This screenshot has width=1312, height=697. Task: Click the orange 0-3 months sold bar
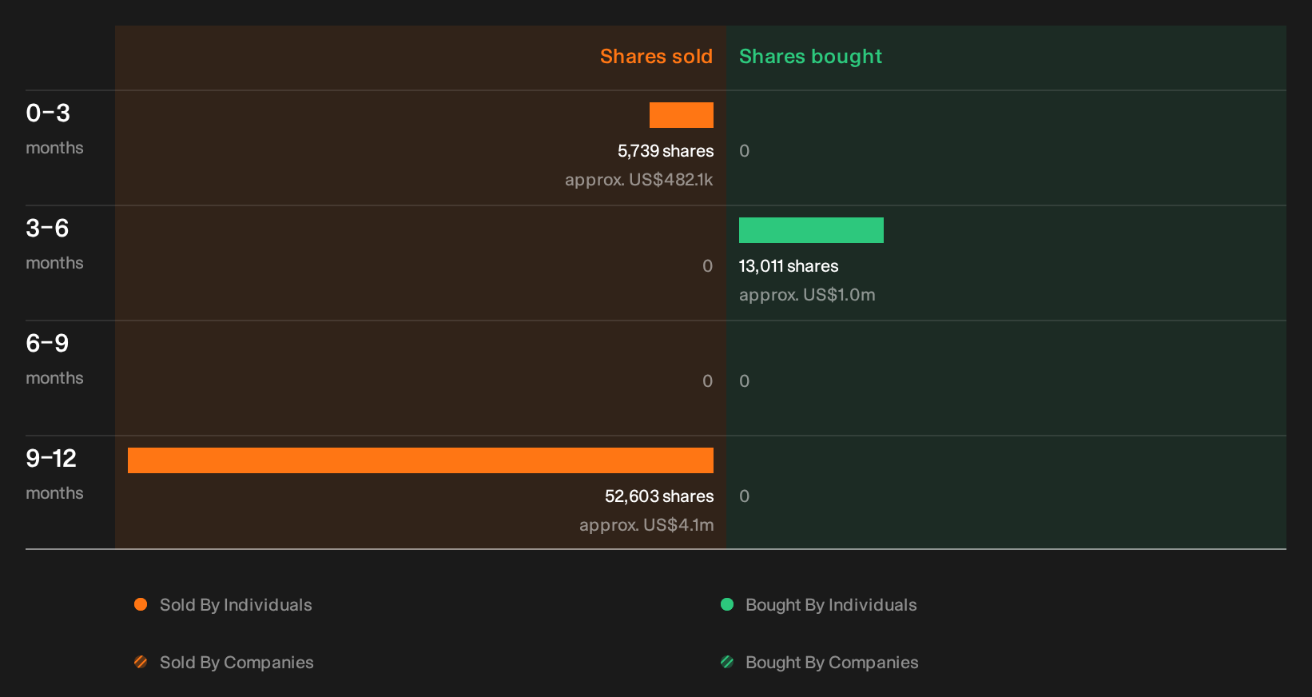click(682, 115)
